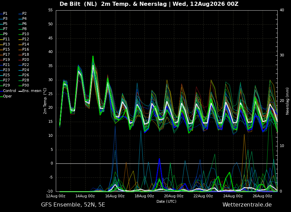Click the P8 legend label
Screen dimensions: 291x212
coord(24,29)
